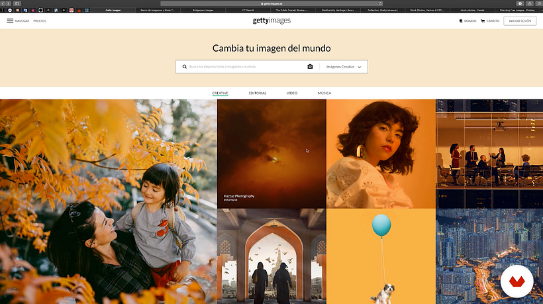Click Safari share button
This screenshot has width=543, height=304.
point(530,3)
